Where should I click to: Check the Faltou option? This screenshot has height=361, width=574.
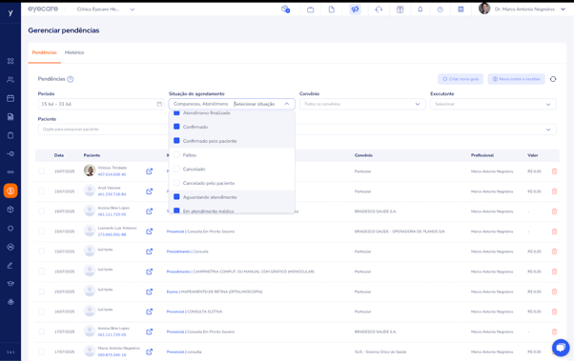[x=176, y=154]
